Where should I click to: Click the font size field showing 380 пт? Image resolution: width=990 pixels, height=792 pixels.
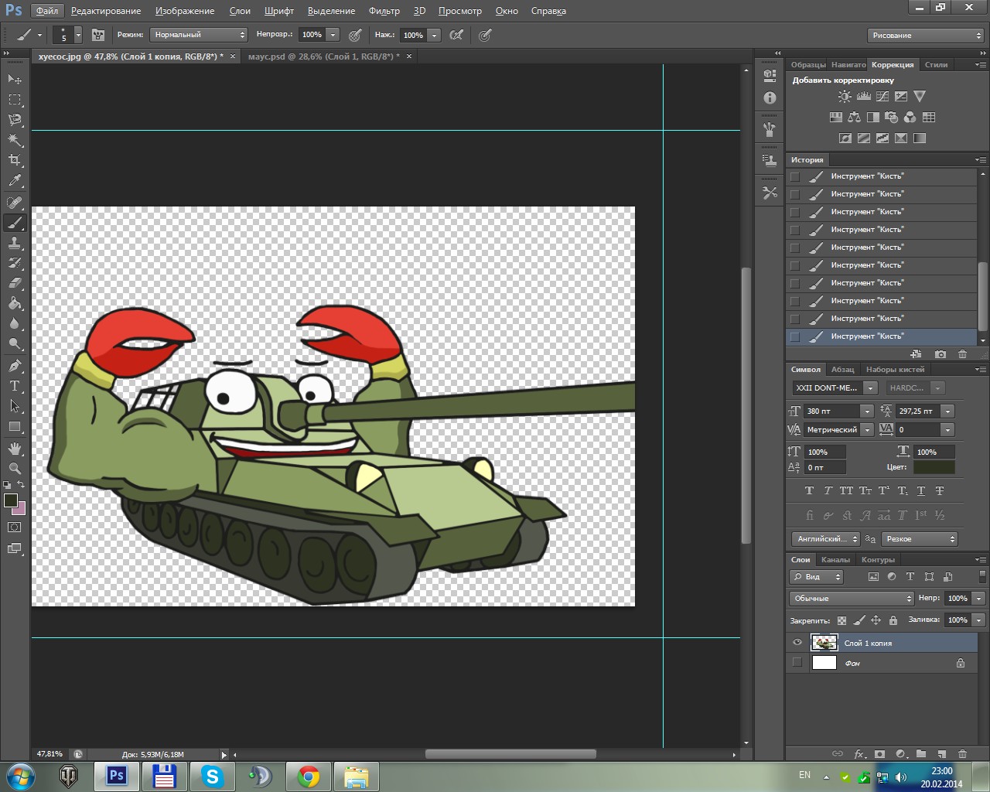click(x=831, y=411)
